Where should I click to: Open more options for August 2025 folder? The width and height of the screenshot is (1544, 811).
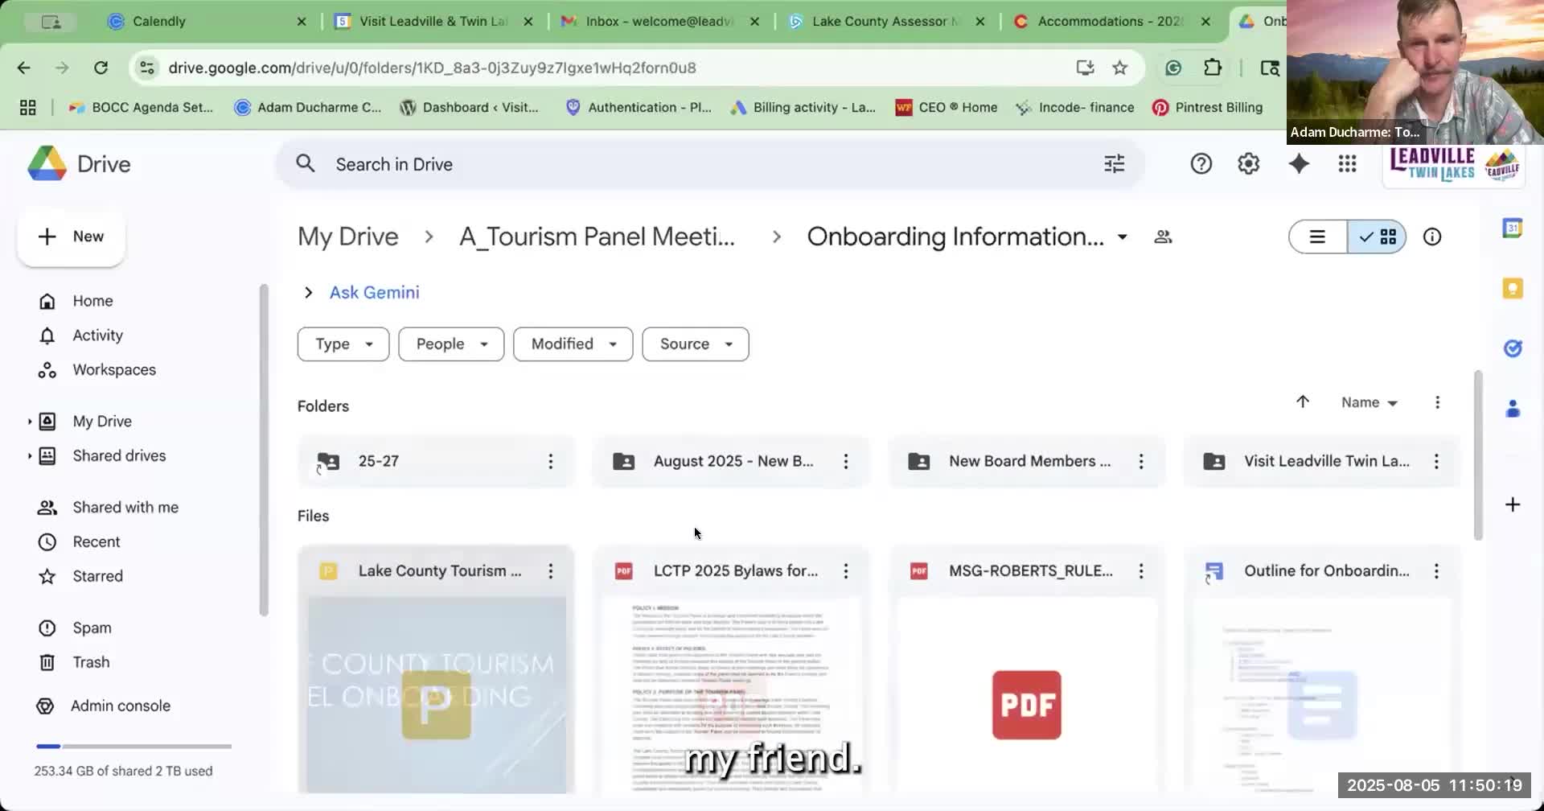click(845, 461)
